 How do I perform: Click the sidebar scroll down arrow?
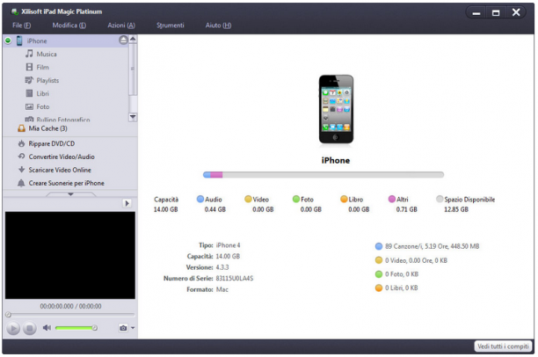(x=133, y=117)
